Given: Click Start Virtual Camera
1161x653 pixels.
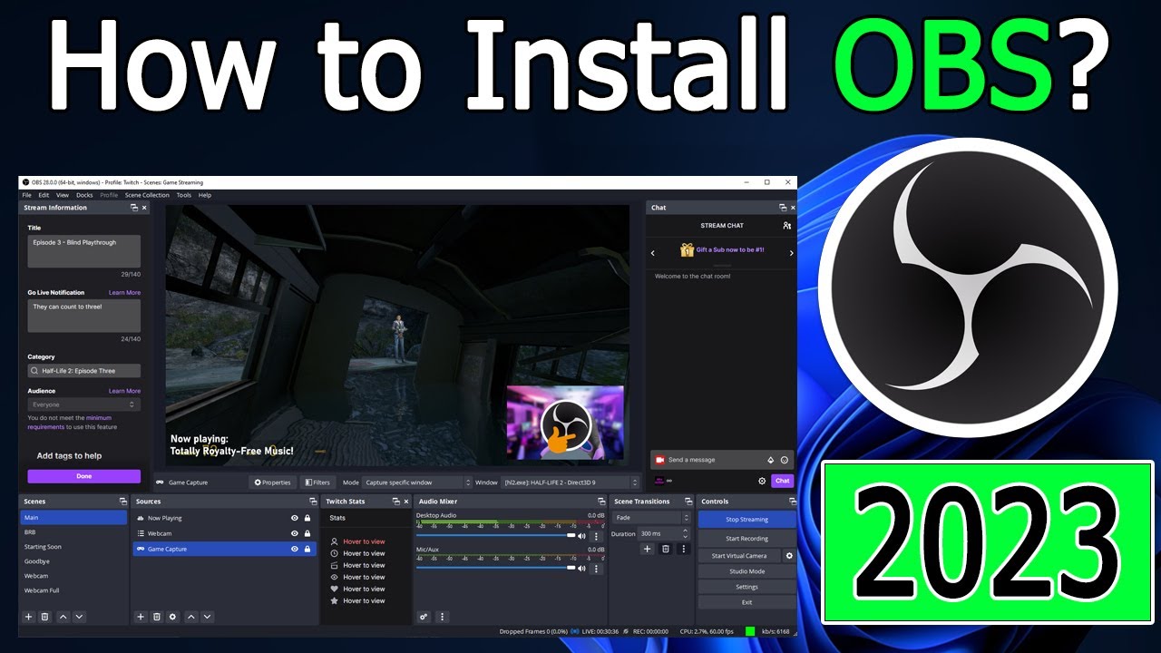Looking at the screenshot, I should pos(739,556).
